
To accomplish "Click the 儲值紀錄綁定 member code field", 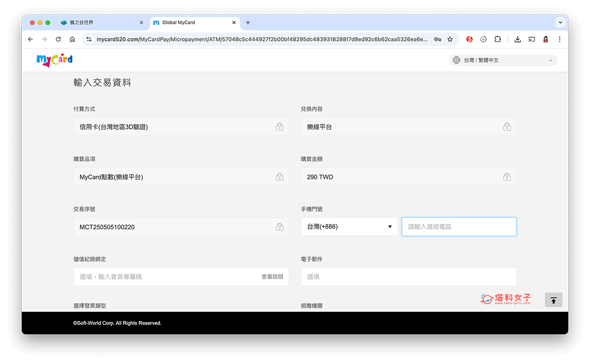I will [181, 277].
